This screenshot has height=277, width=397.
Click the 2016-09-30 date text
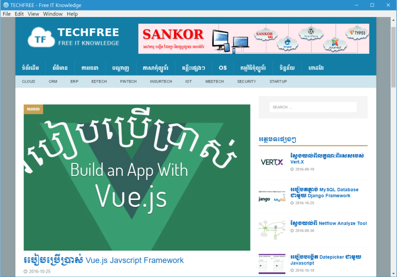click(305, 231)
